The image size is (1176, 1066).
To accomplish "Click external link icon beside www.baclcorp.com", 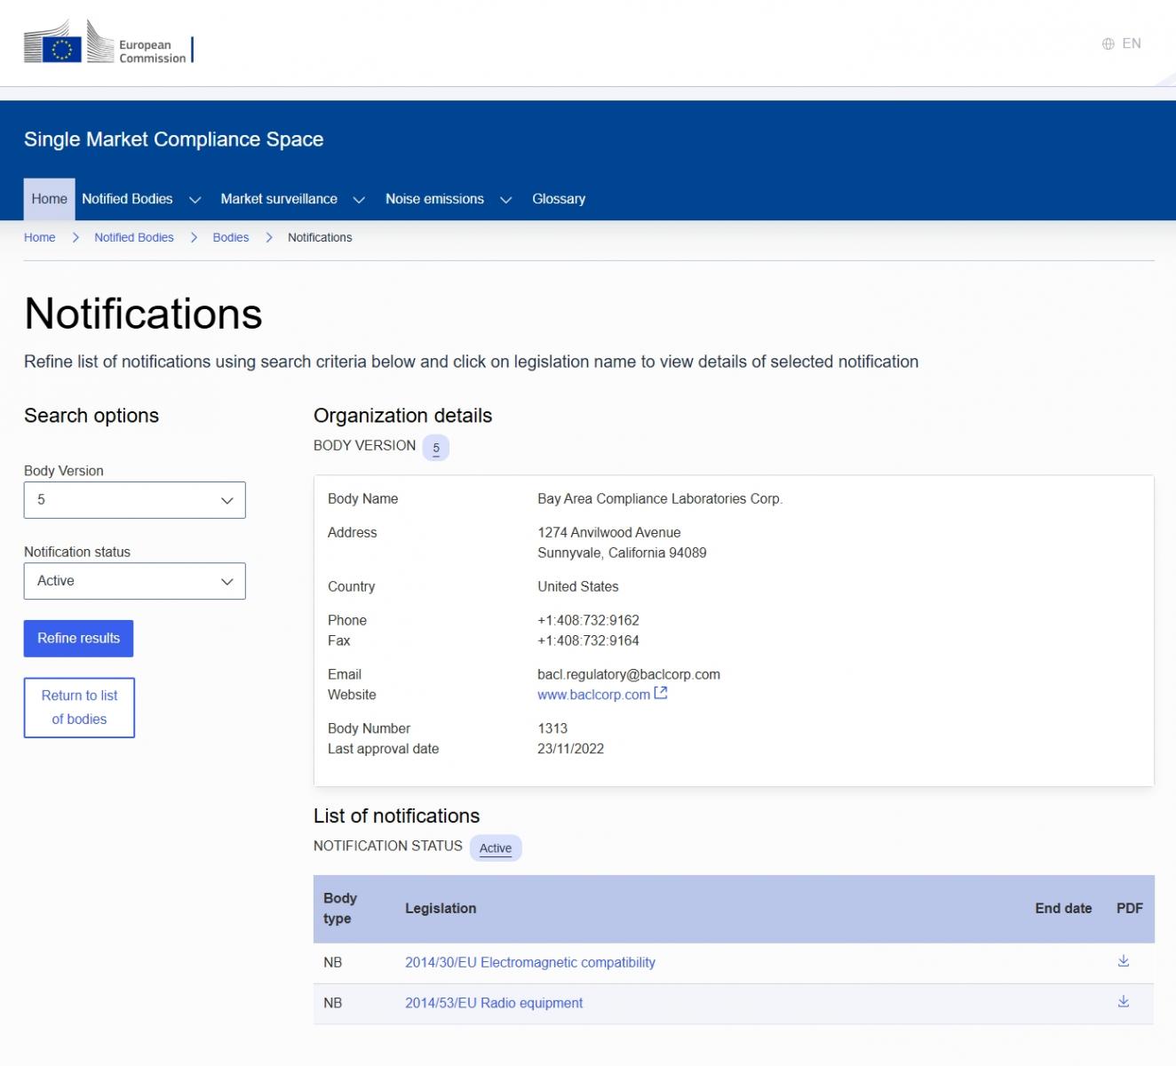I will click(x=661, y=694).
